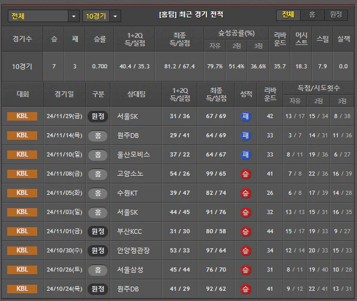Screen dimensions: 357x301
Task: Click the KBL badge for 24/10/24 game
Action: [x=22, y=289]
